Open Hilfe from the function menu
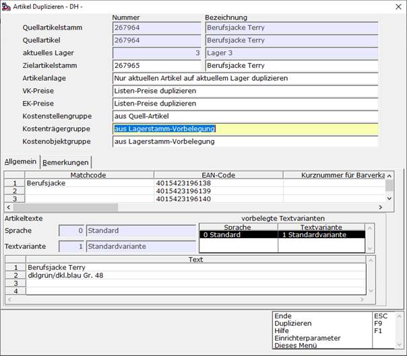 [282, 331]
